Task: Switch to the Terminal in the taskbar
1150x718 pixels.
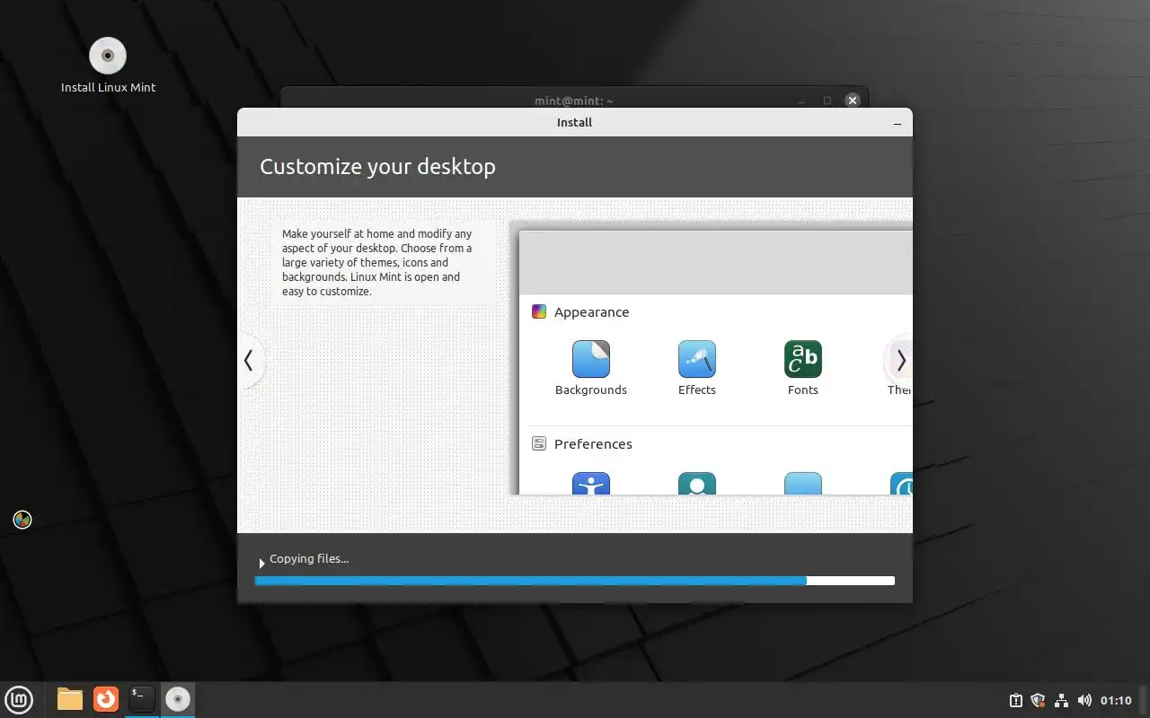Action: click(142, 699)
